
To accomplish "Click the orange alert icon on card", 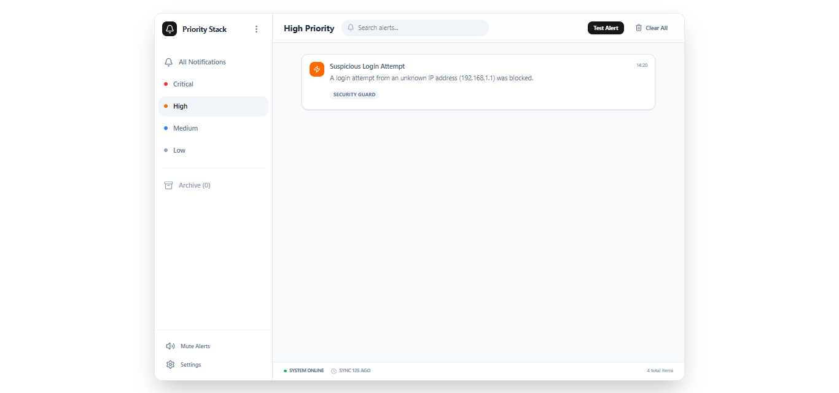I will [317, 69].
